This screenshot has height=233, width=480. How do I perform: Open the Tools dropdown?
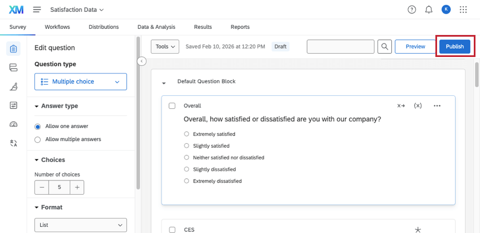coord(165,46)
